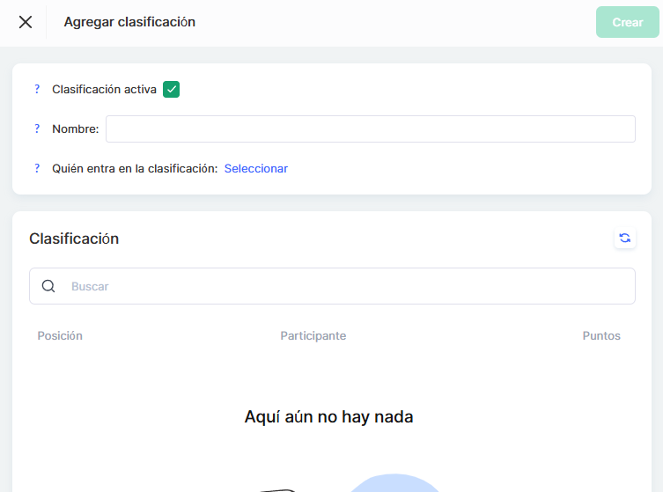The width and height of the screenshot is (663, 492).
Task: Open the Seleccionar link
Action: (x=256, y=169)
